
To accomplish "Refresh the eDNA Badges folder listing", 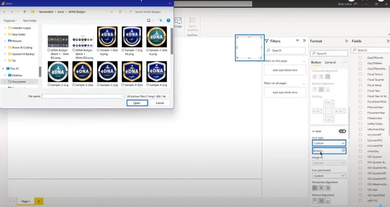I will coord(120,12).
